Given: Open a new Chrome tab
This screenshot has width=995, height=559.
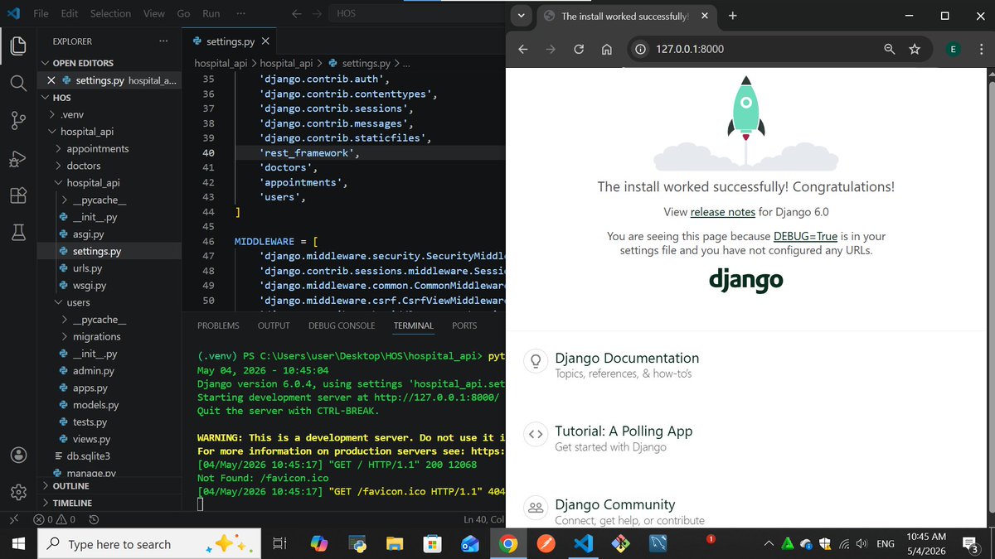Looking at the screenshot, I should [732, 16].
